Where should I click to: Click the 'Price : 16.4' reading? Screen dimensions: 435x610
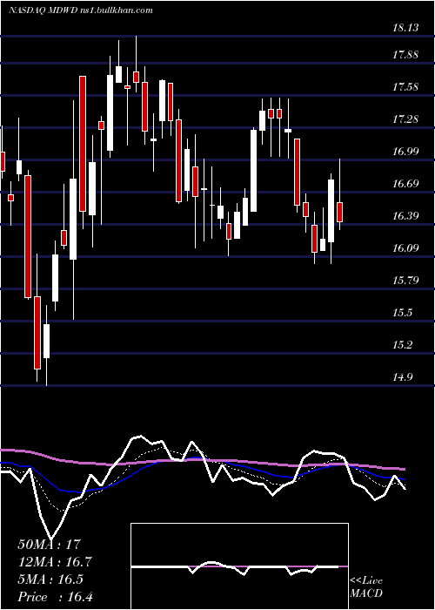click(56, 597)
